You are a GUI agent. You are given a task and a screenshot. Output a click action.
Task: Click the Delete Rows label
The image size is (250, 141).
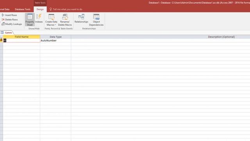(x=11, y=20)
